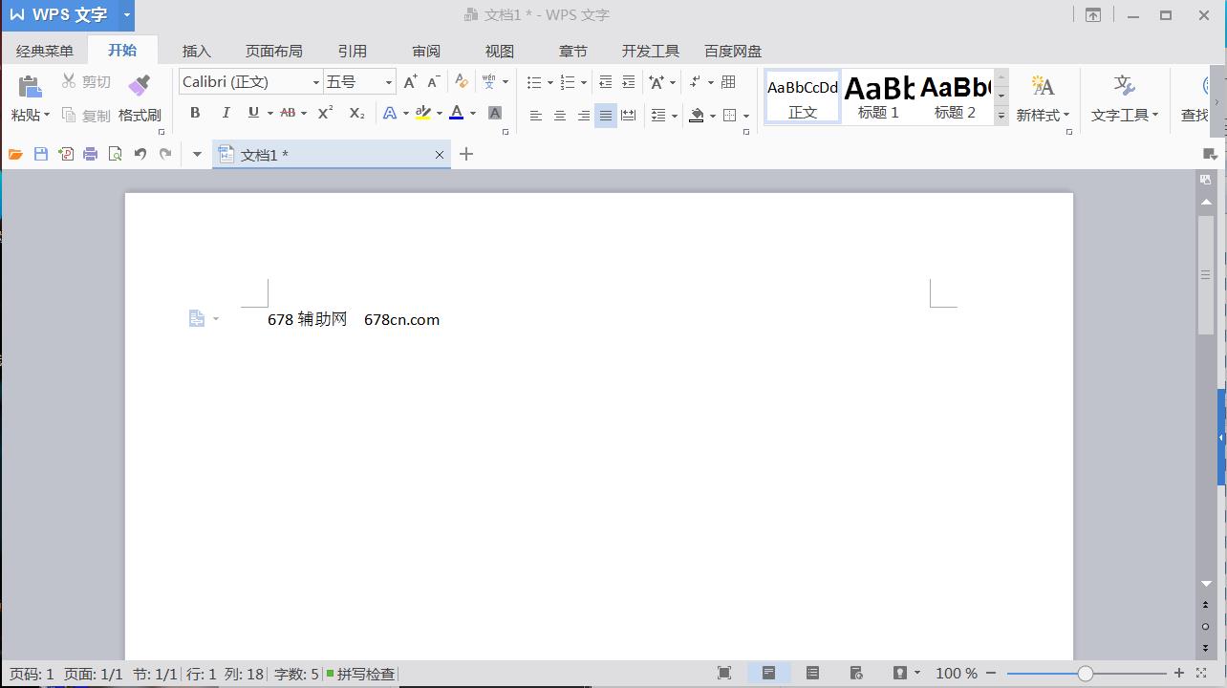Expand the line spacing dropdown arrow
1227x688 pixels.
pos(675,117)
